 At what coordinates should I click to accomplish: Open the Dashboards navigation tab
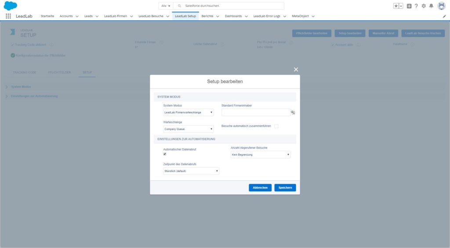[x=233, y=16]
